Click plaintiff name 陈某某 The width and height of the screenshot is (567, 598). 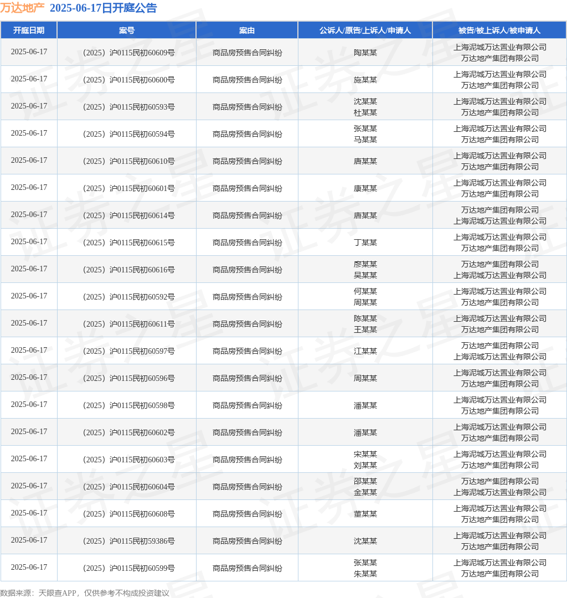pyautogui.click(x=365, y=318)
